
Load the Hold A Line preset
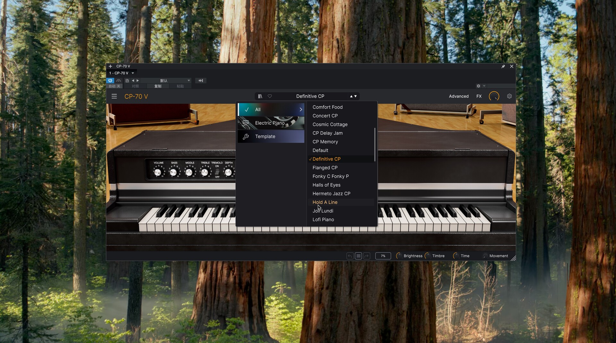pyautogui.click(x=341, y=202)
